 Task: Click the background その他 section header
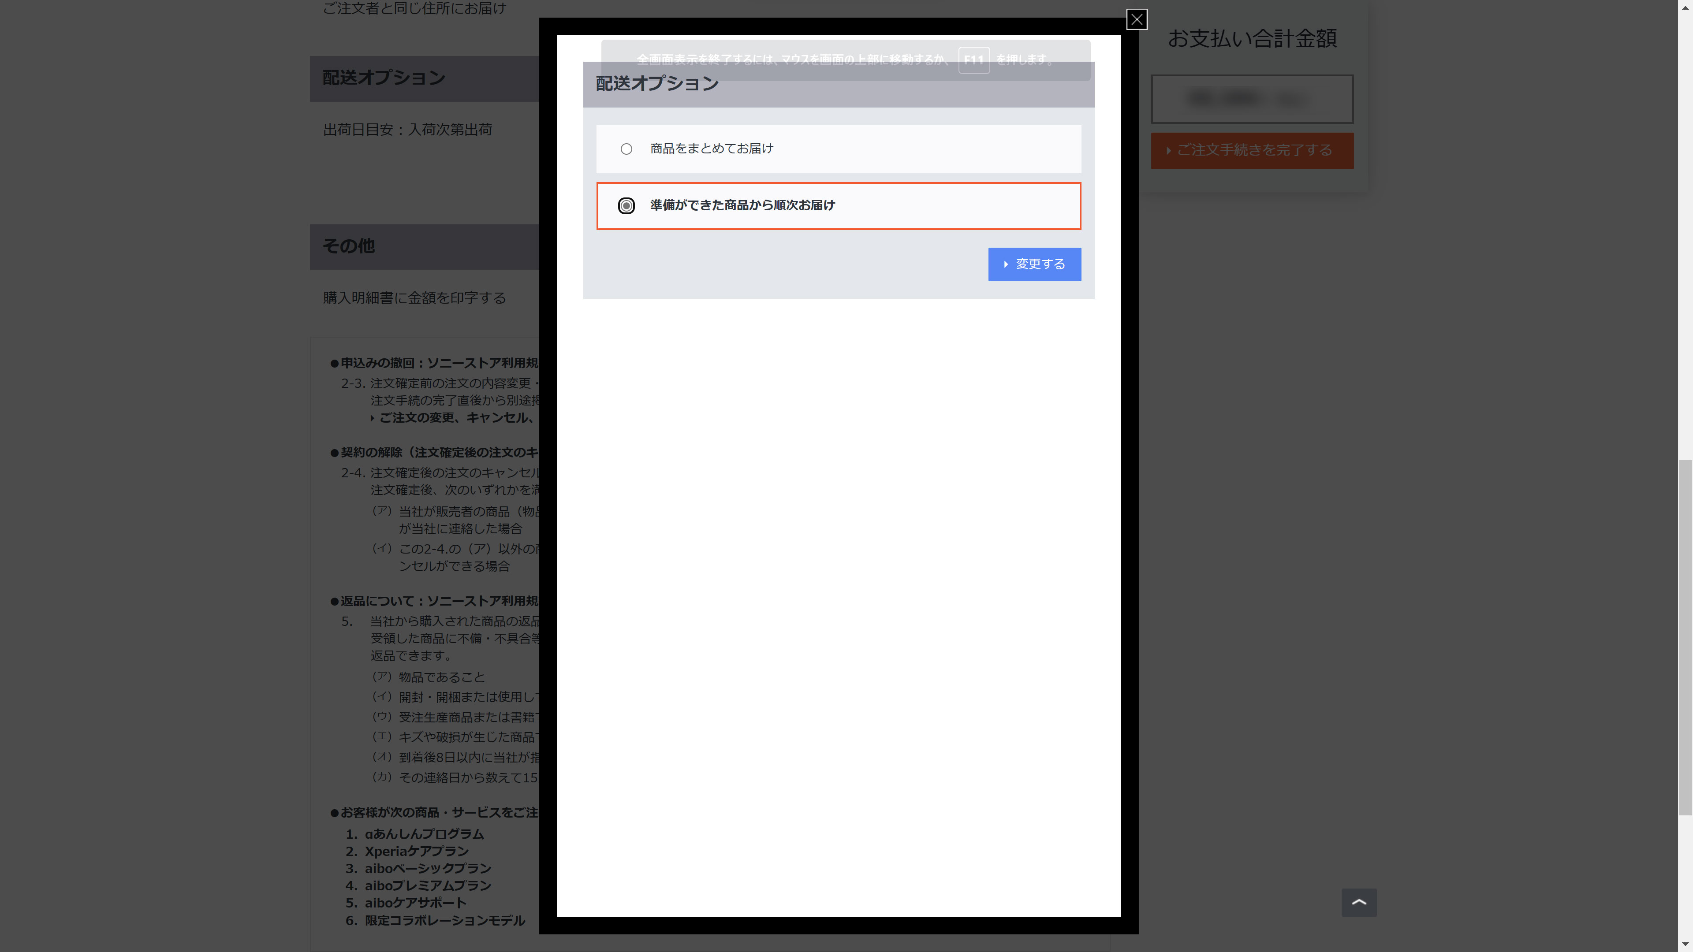(x=425, y=246)
